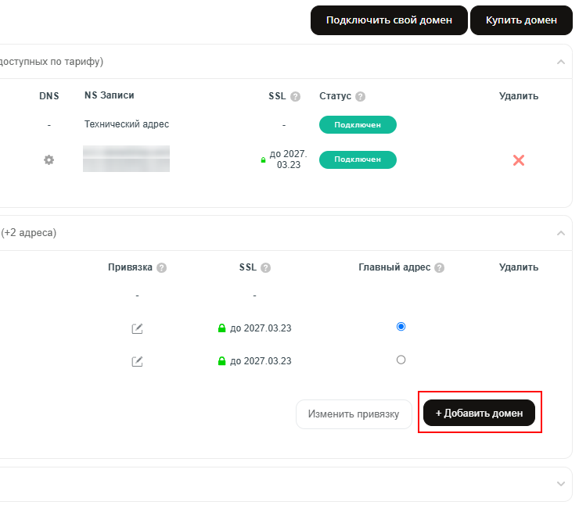Click the 'Главный адрес' column header
This screenshot has width=579, height=505.
pos(394,267)
